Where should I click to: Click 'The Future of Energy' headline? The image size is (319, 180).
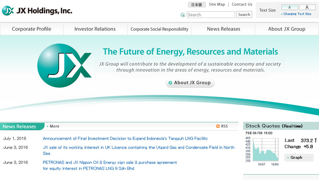(x=190, y=51)
